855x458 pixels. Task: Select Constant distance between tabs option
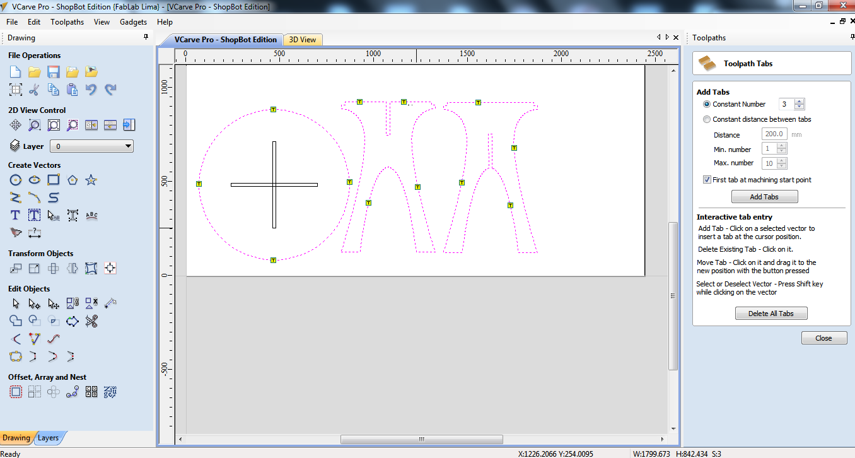[707, 120]
